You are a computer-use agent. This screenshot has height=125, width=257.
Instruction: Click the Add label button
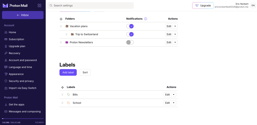coord(68,72)
